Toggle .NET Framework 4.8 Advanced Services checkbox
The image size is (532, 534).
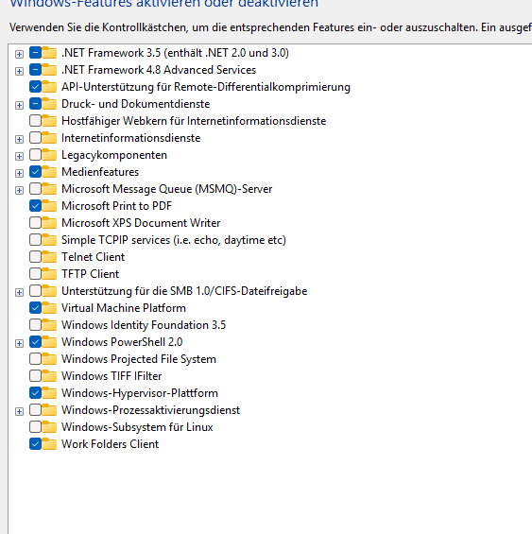point(35,70)
